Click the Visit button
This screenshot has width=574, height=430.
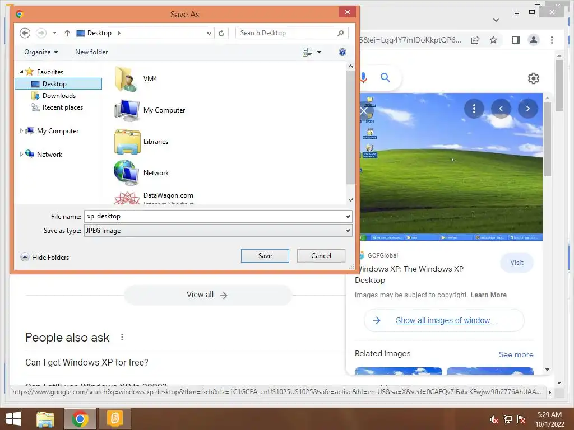516,263
